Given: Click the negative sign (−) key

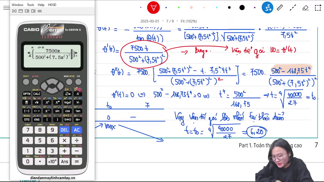Looking at the screenshot, I should coord(27,111).
